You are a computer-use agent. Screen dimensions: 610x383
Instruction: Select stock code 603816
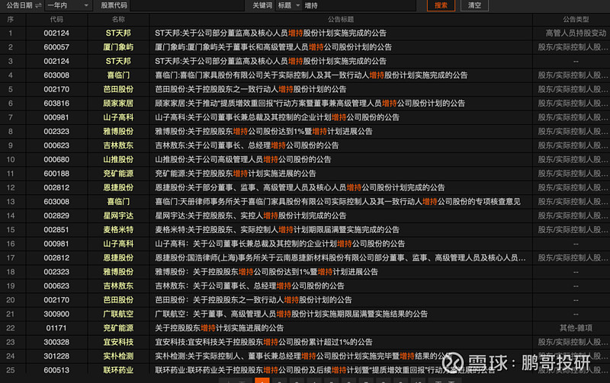[x=56, y=104]
